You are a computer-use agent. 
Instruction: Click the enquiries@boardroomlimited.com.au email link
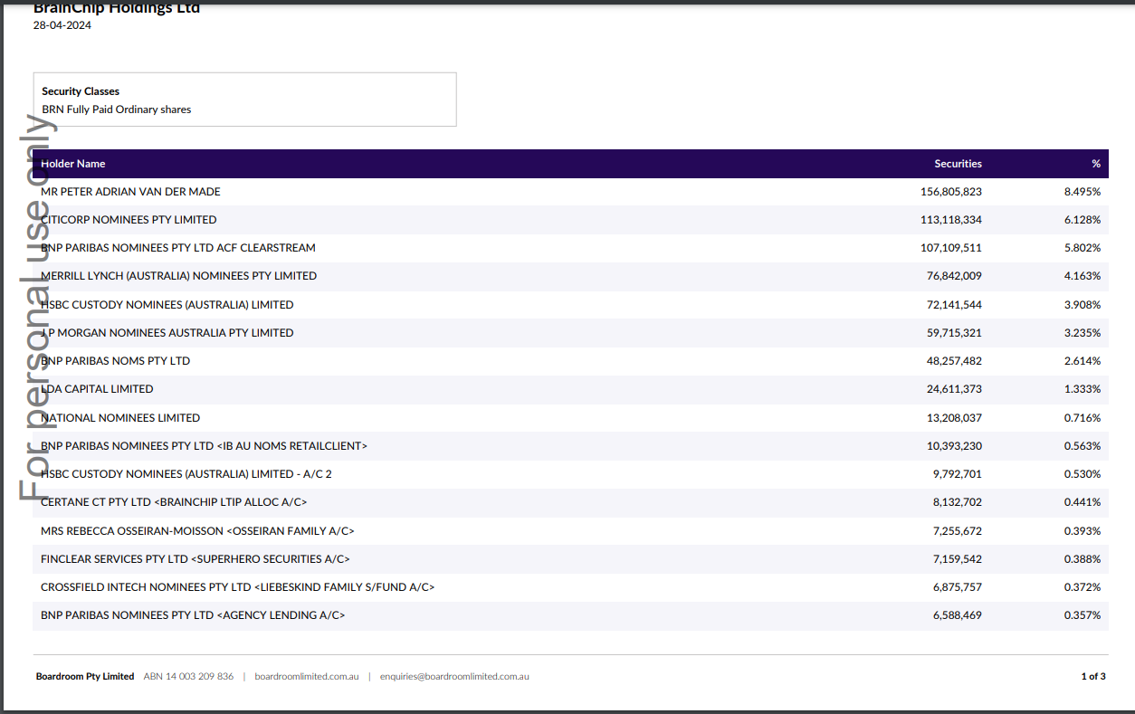[x=454, y=676]
